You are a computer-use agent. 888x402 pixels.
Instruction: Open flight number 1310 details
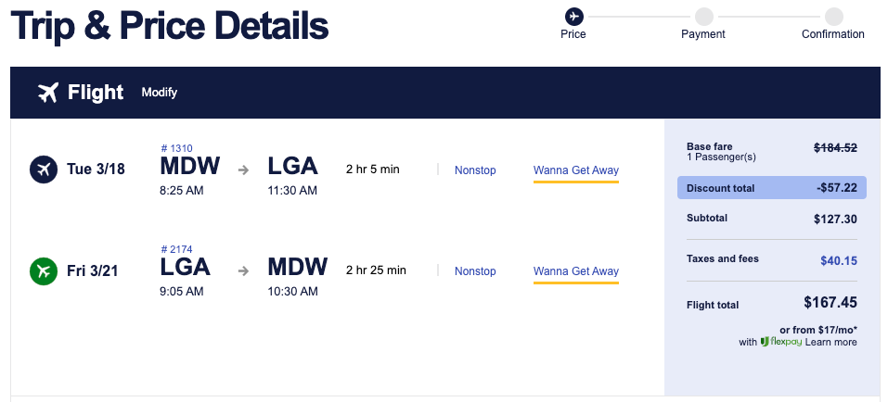coord(176,148)
